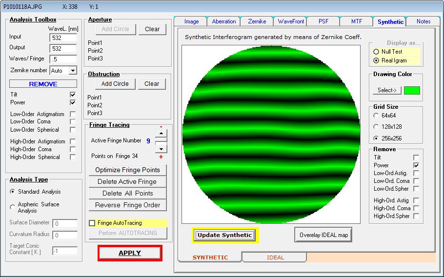Enable the Fringe AutoTracing checkbox
Screen dimensions: 444x277
[x=92, y=223]
